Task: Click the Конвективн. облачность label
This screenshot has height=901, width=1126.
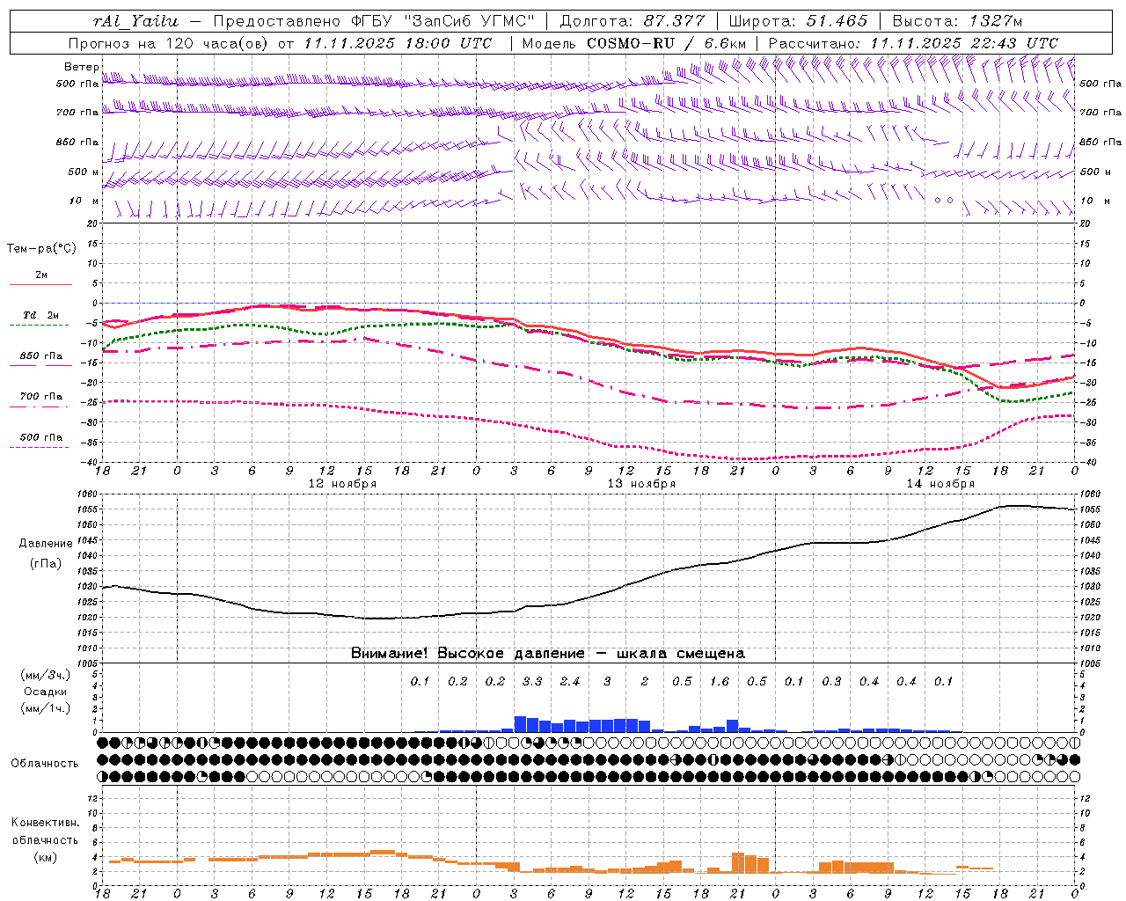Action: pos(45,831)
